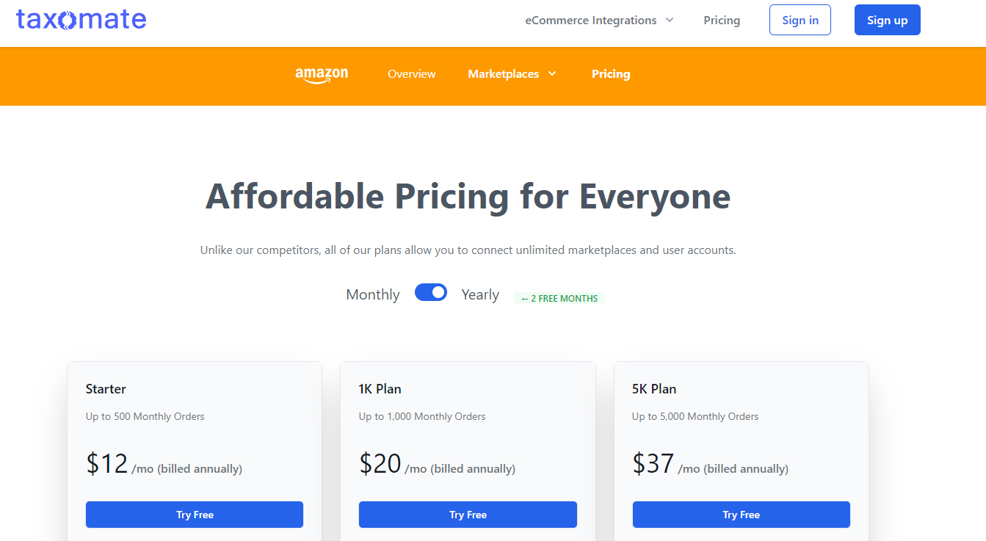Click the 2 FREE MONTHS badge
This screenshot has height=541, width=986.
559,299
